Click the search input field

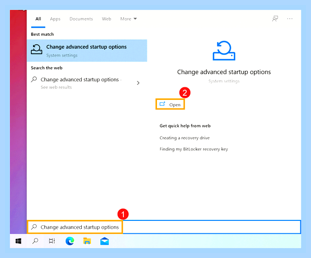click(164, 227)
